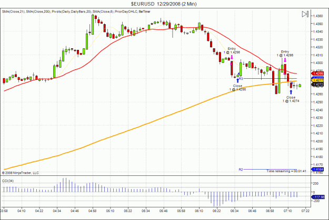Click the blue R3 pivot line
The image size is (329, 220).
tap(270, 79)
